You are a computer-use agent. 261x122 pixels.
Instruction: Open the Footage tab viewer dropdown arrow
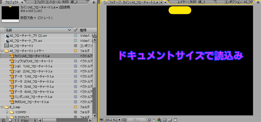[x=161, y=3]
